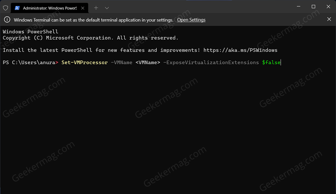
Task: Expand the new tab profile dropdown arrow
Action: (x=107, y=8)
